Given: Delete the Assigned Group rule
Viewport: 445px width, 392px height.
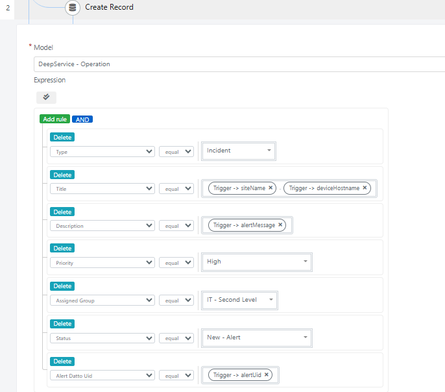Looking at the screenshot, I should coord(62,286).
